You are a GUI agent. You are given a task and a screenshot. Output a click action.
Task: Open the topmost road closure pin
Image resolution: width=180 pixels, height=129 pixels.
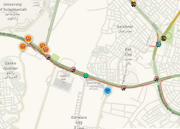(28, 39)
